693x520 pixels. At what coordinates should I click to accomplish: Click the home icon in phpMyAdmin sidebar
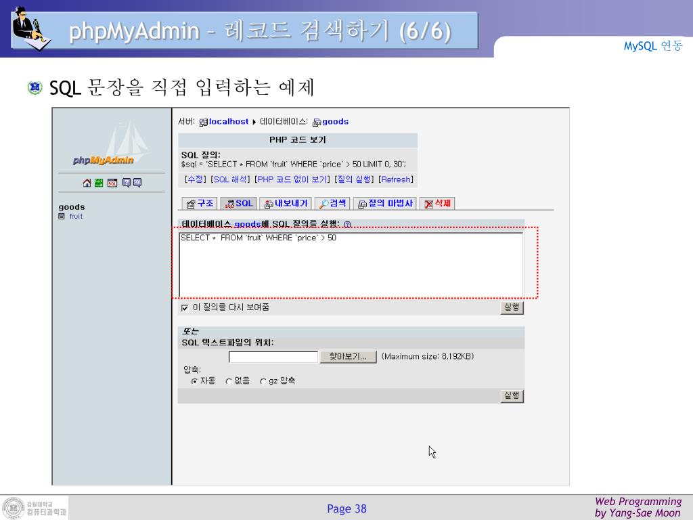point(87,183)
